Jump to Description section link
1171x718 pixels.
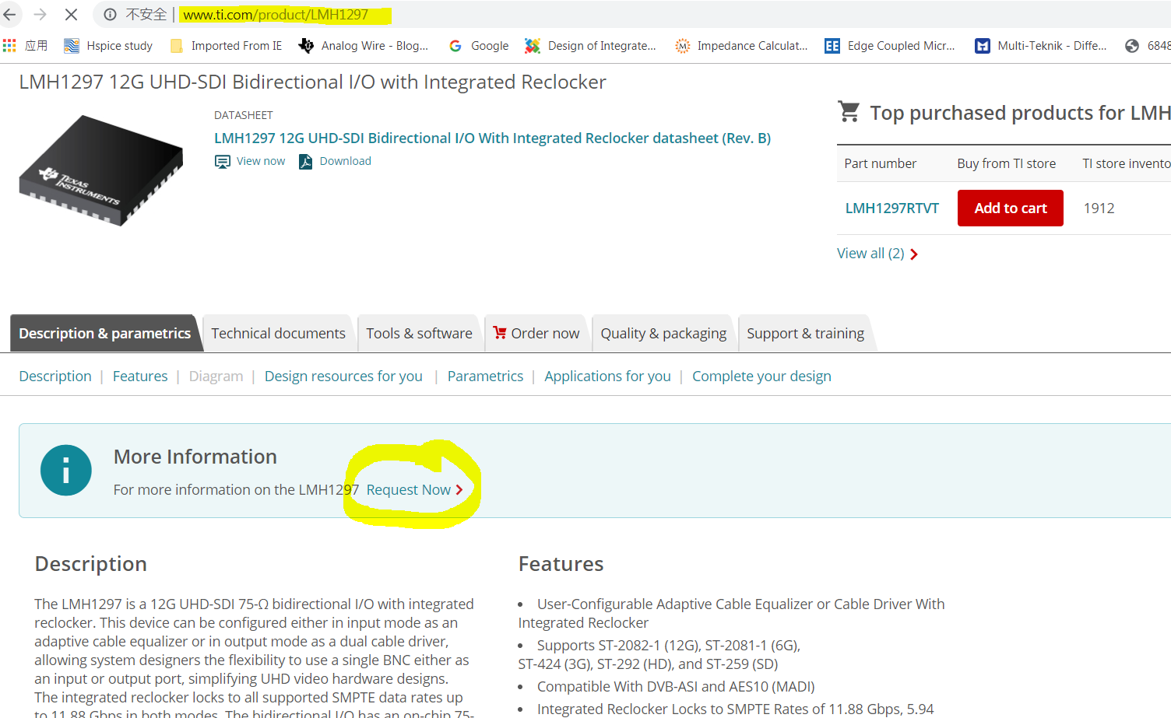point(55,376)
